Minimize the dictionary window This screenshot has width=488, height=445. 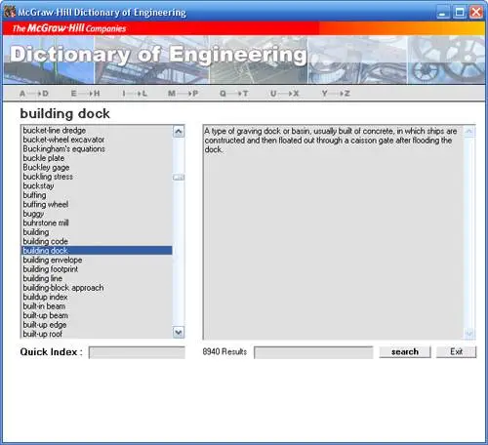click(442, 13)
